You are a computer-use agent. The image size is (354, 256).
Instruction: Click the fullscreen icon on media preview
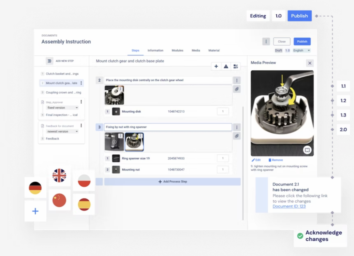tap(307, 150)
